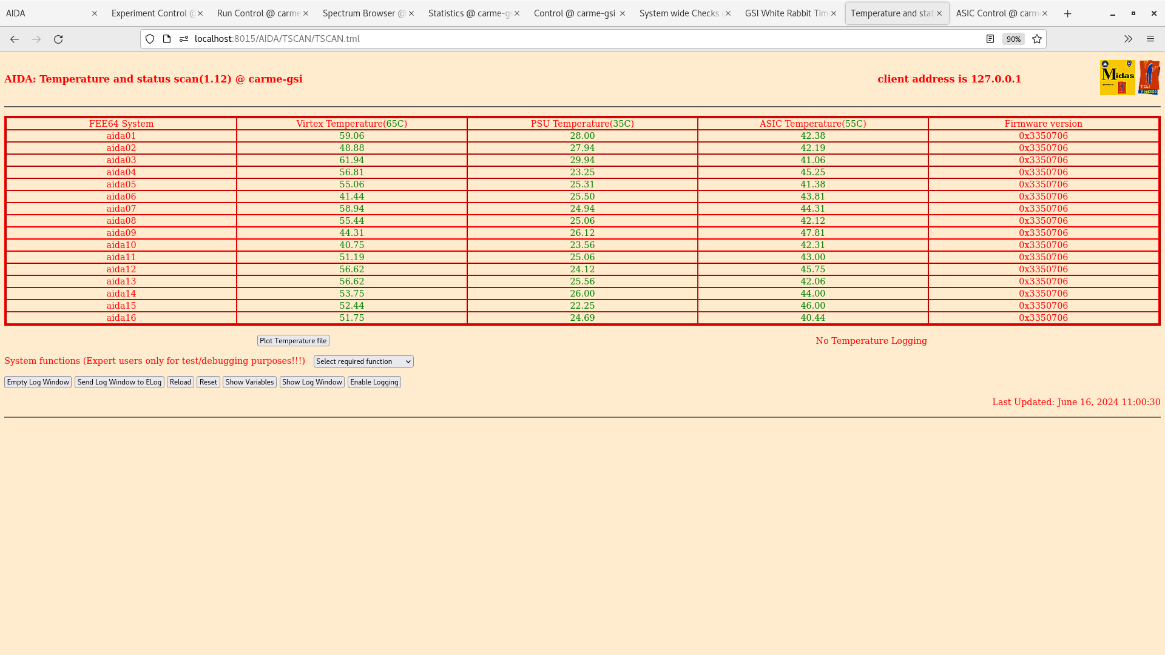1165x655 pixels.
Task: Click Send Log Window to ELog
Action: (119, 381)
